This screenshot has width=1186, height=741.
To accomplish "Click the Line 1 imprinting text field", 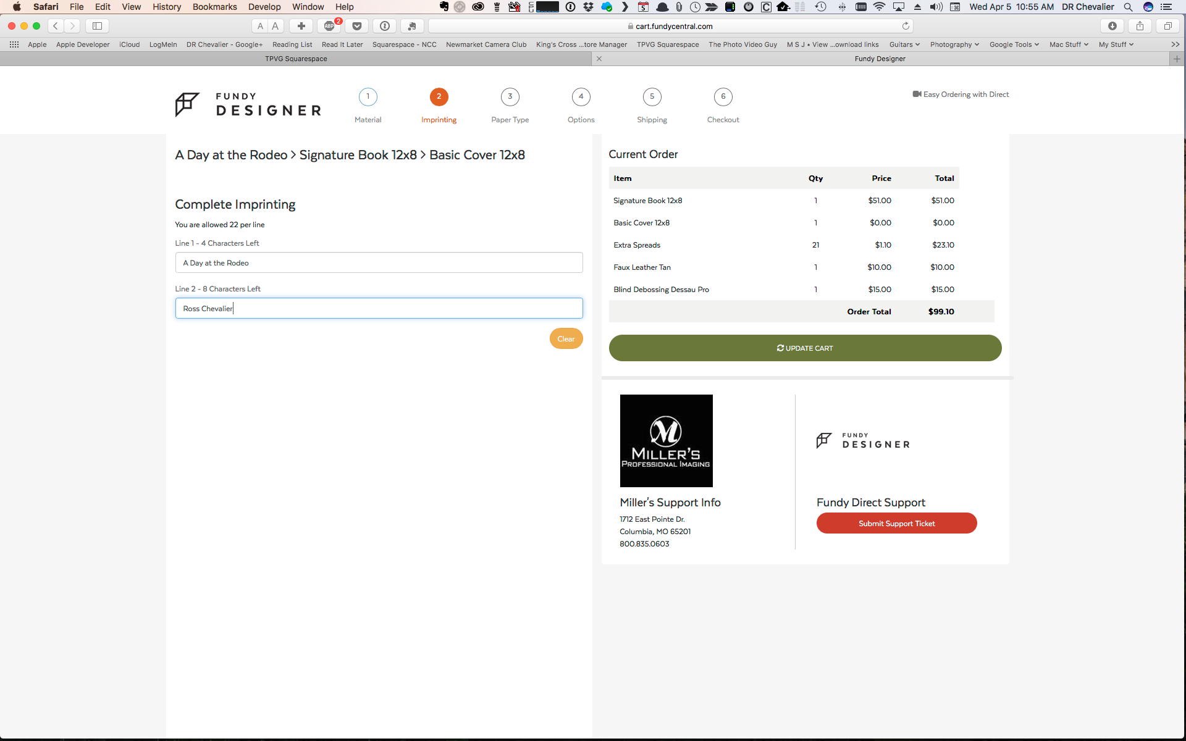I will tap(379, 262).
